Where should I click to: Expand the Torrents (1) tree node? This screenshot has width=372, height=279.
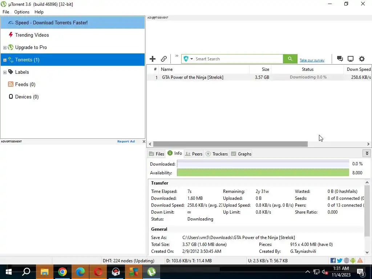5,60
